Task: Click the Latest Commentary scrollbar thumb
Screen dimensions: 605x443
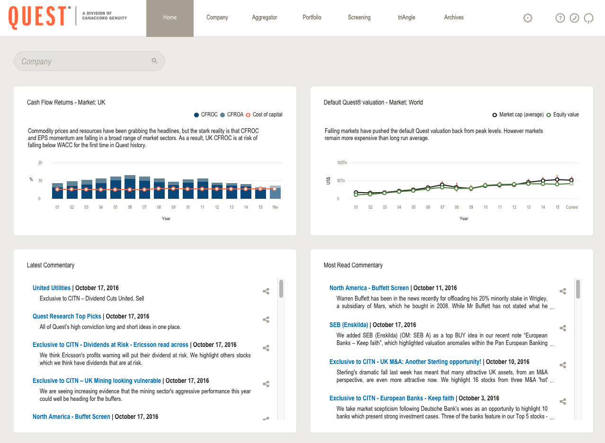Action: (281, 289)
